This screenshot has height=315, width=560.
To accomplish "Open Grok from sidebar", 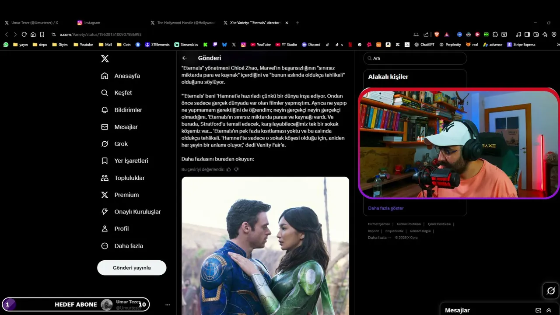I will (115, 143).
